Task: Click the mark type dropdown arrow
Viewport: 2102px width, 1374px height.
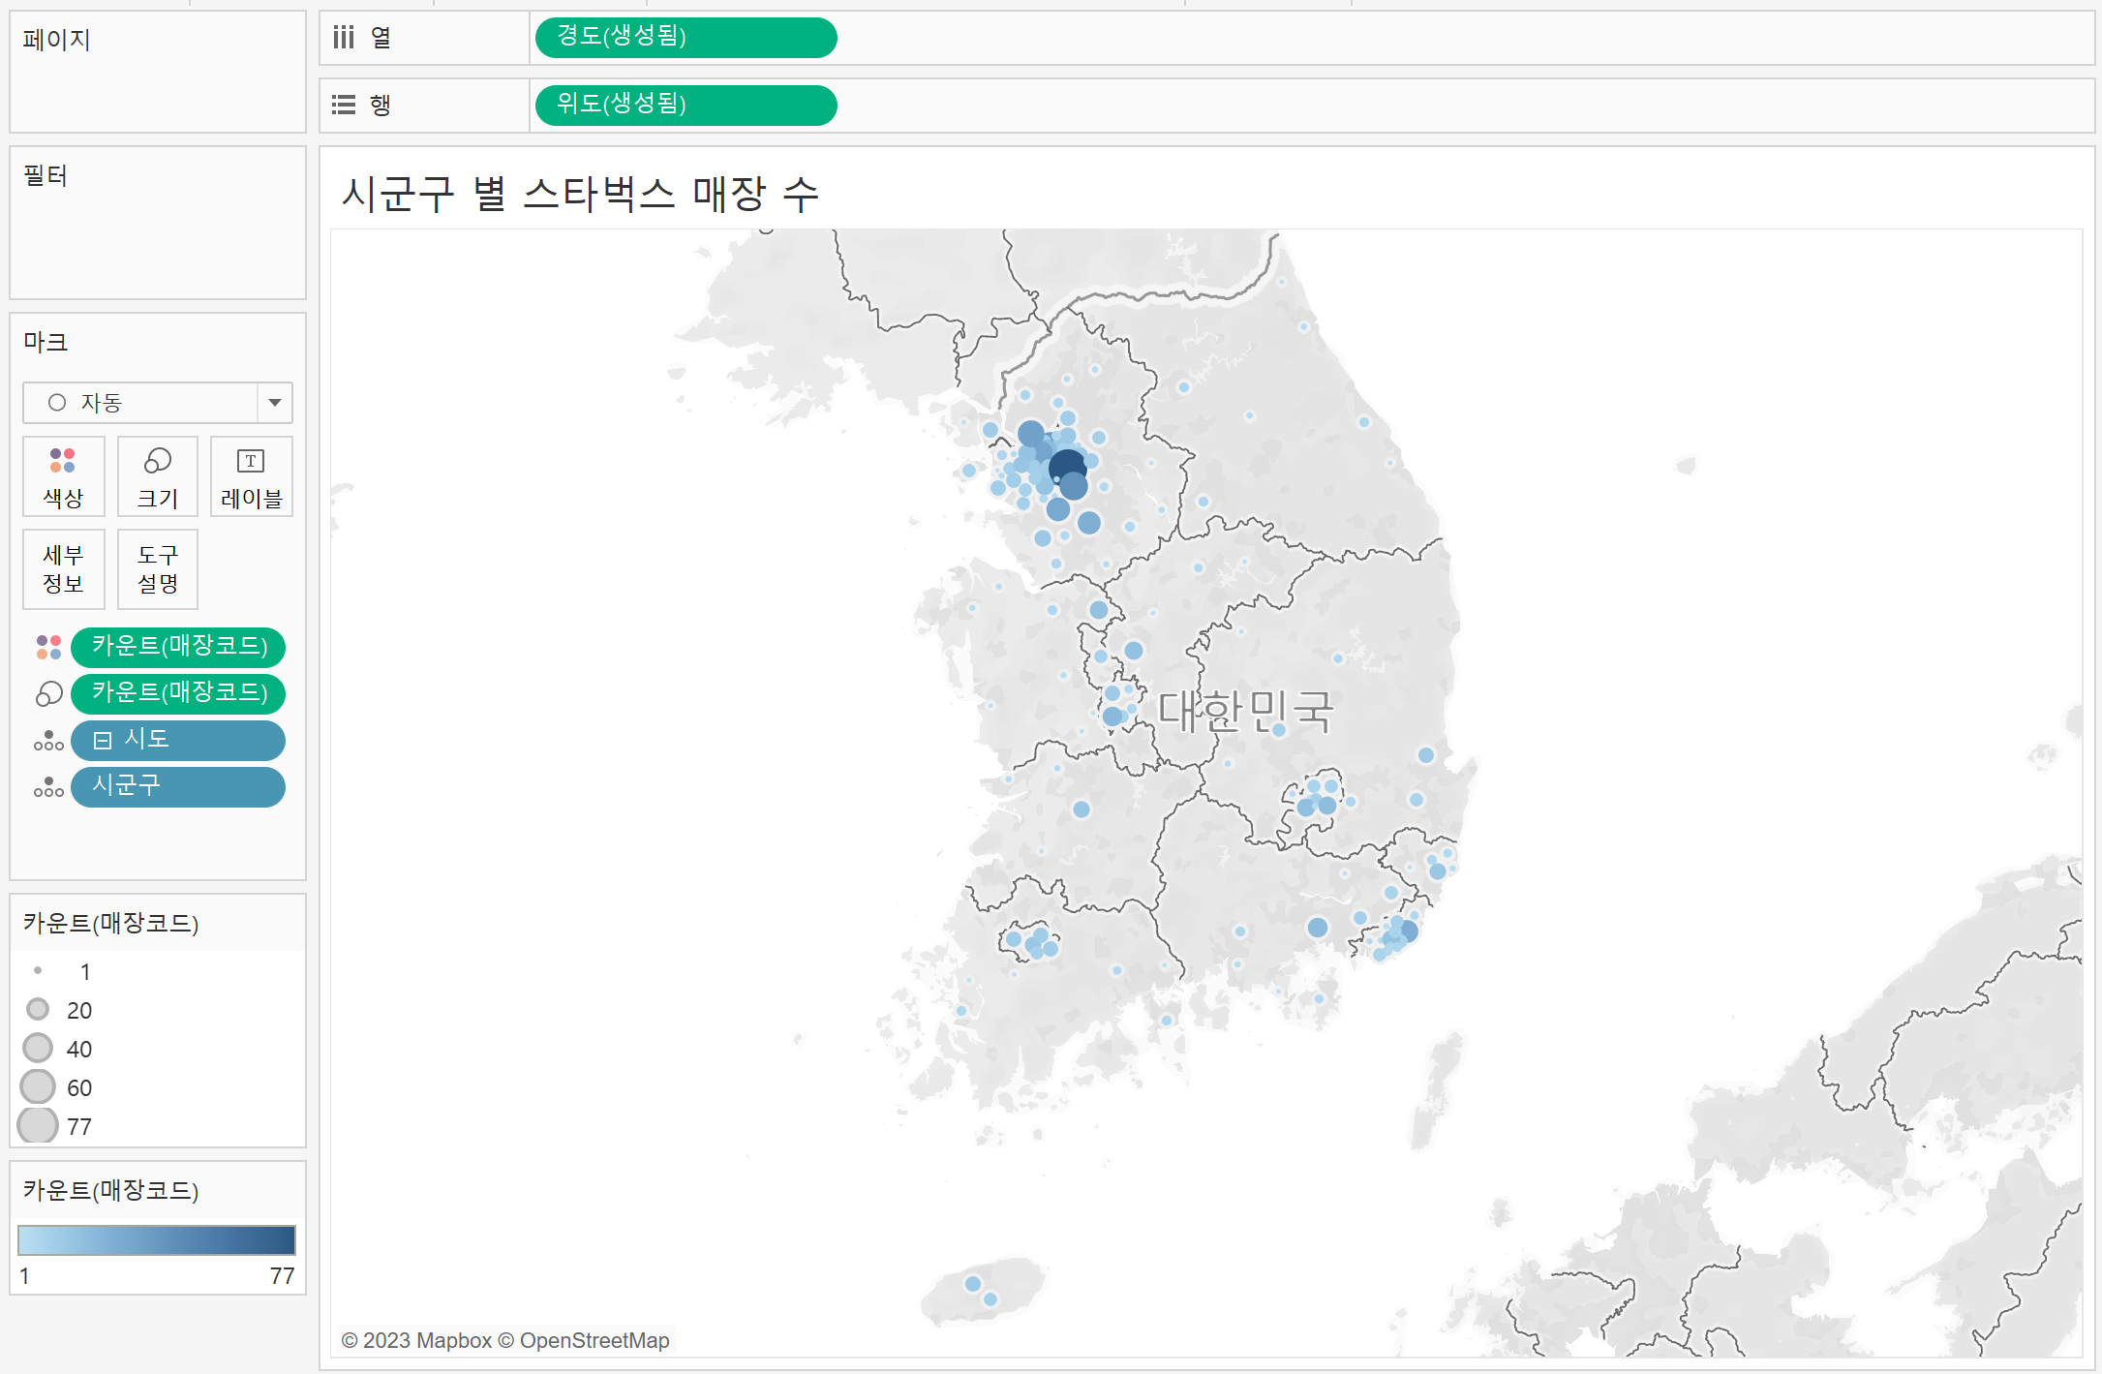Action: (275, 403)
